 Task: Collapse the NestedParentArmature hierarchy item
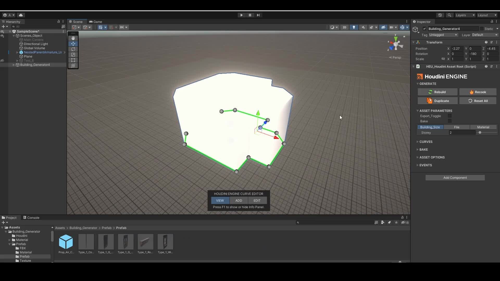[17, 52]
